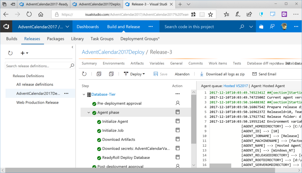Image resolution: width=302 pixels, height=173 pixels.
Task: Open the Variables tab of Release-3
Action: click(x=157, y=63)
